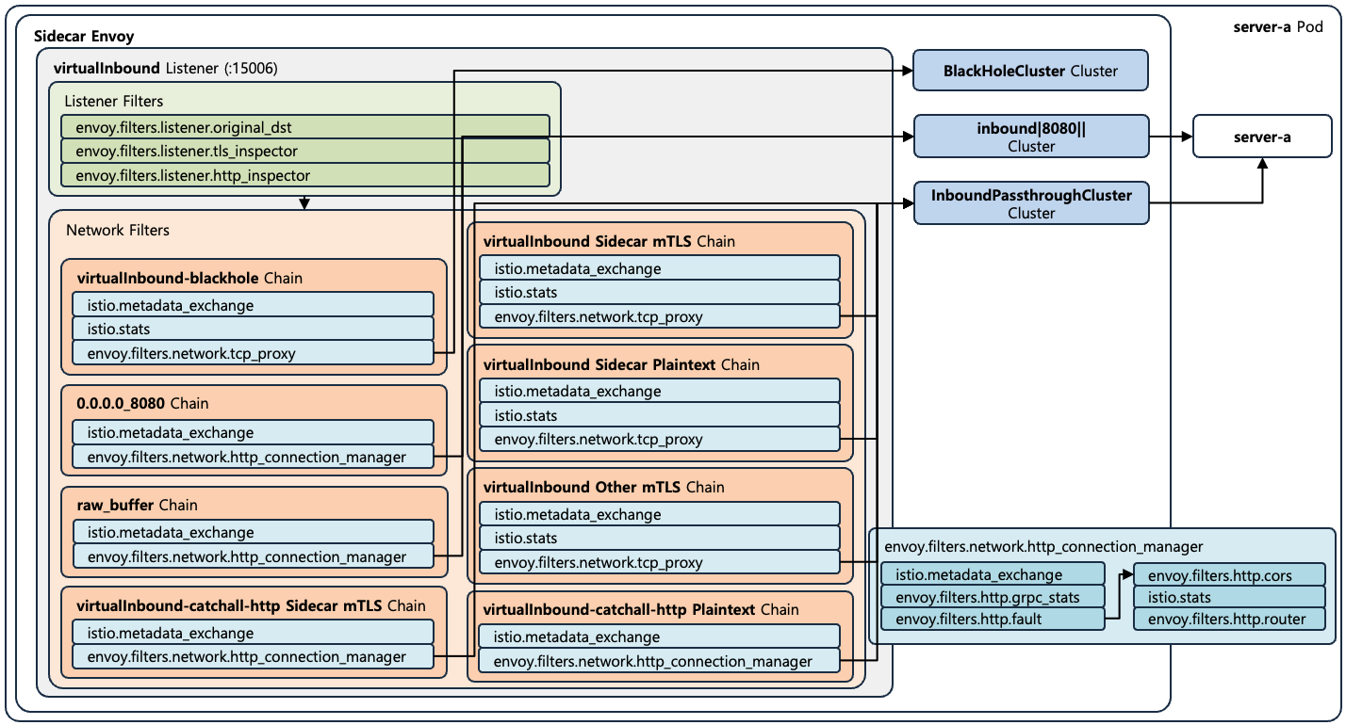Viewport: 1346px width, 725px height.
Task: Select tcp_proxy in Sidecar Plaintext chain
Action: pos(660,439)
